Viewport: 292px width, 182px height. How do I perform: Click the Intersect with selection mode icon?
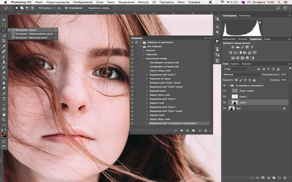(33, 8)
